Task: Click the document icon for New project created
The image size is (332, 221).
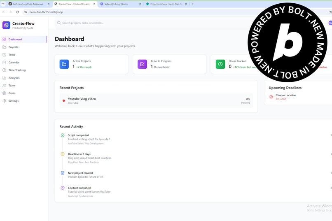Action: [x=63, y=173]
